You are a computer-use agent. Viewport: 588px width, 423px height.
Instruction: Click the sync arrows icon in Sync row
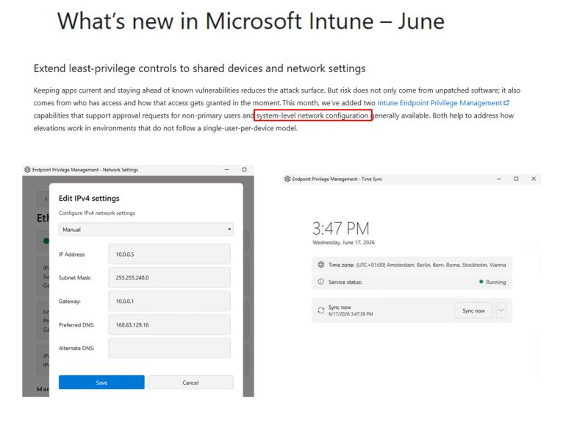tap(321, 310)
